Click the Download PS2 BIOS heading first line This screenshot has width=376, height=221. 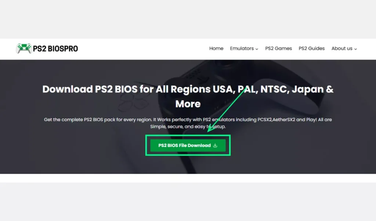click(188, 89)
